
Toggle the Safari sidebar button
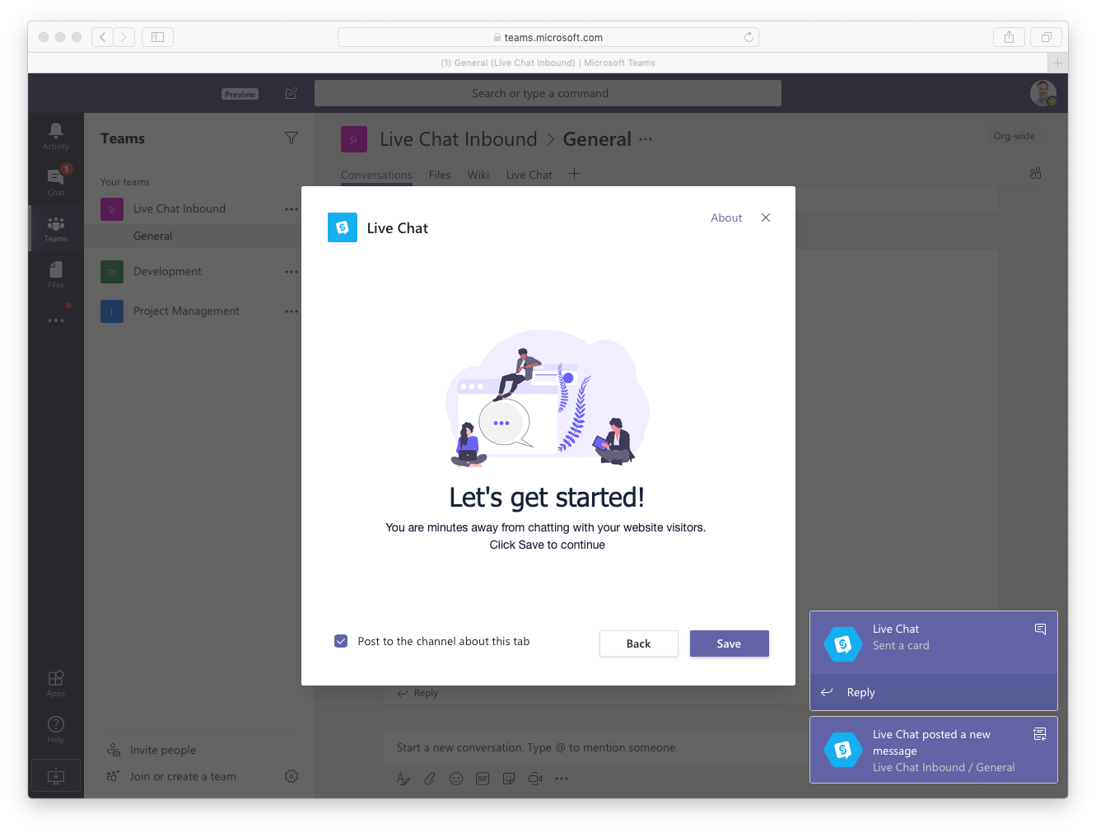[157, 37]
